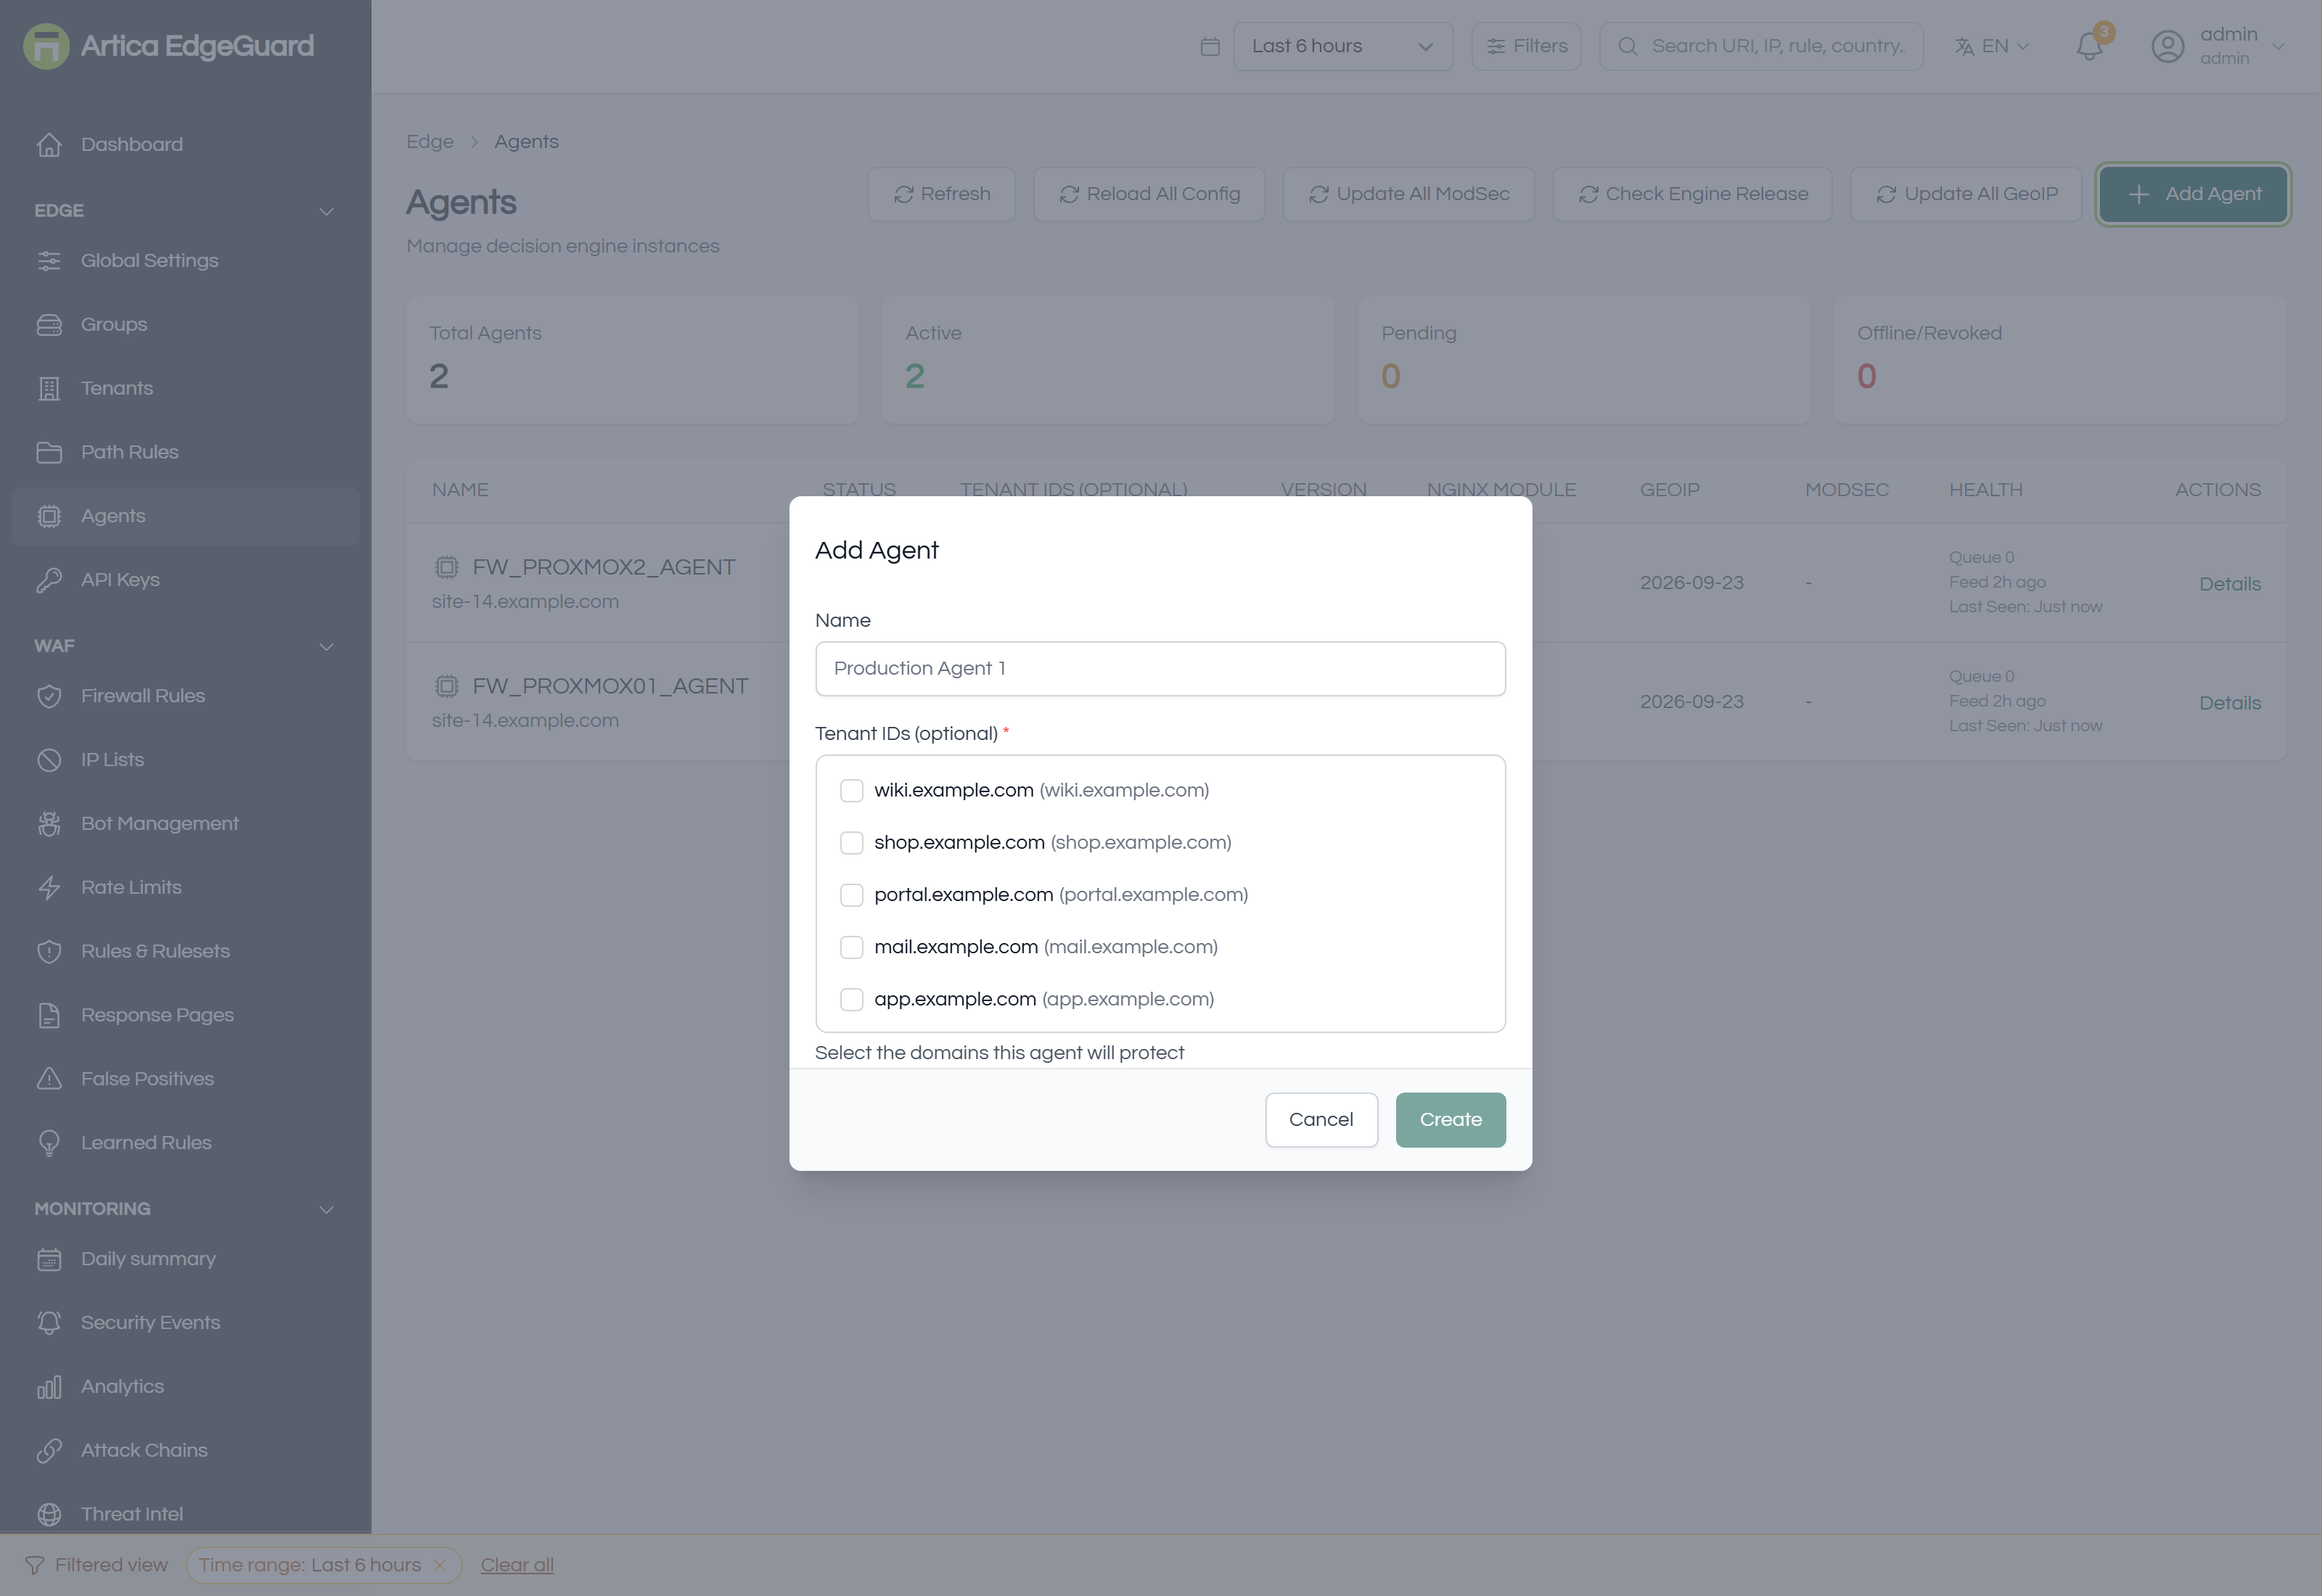Image resolution: width=2322 pixels, height=1596 pixels.
Task: Click the Threat Intel globe icon
Action: point(49,1515)
